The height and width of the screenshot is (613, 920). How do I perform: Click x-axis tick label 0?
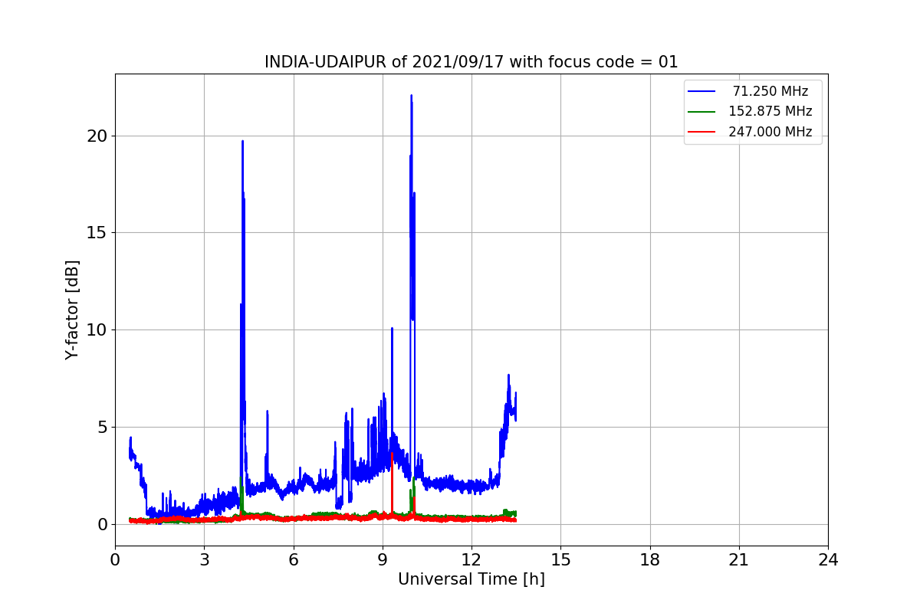[115, 560]
